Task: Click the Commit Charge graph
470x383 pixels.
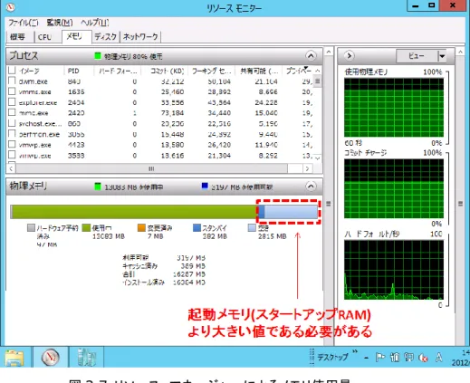Action: (394, 188)
